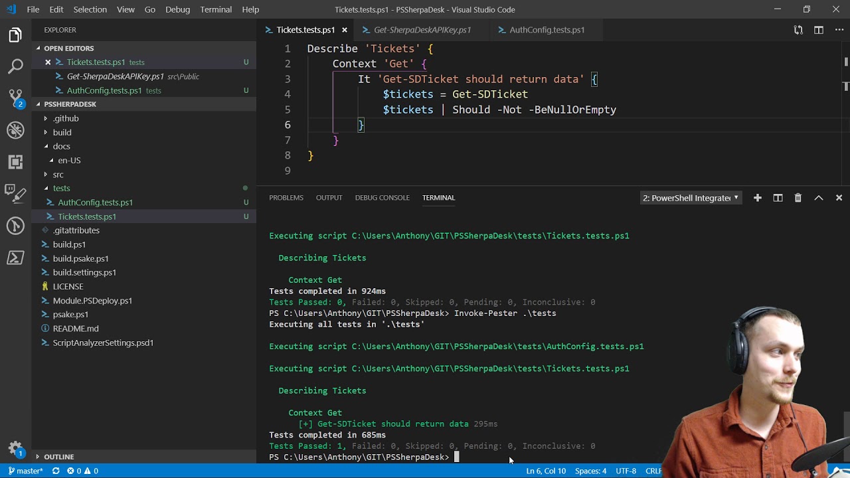850x478 pixels.
Task: Open the File menu
Action: (33, 9)
